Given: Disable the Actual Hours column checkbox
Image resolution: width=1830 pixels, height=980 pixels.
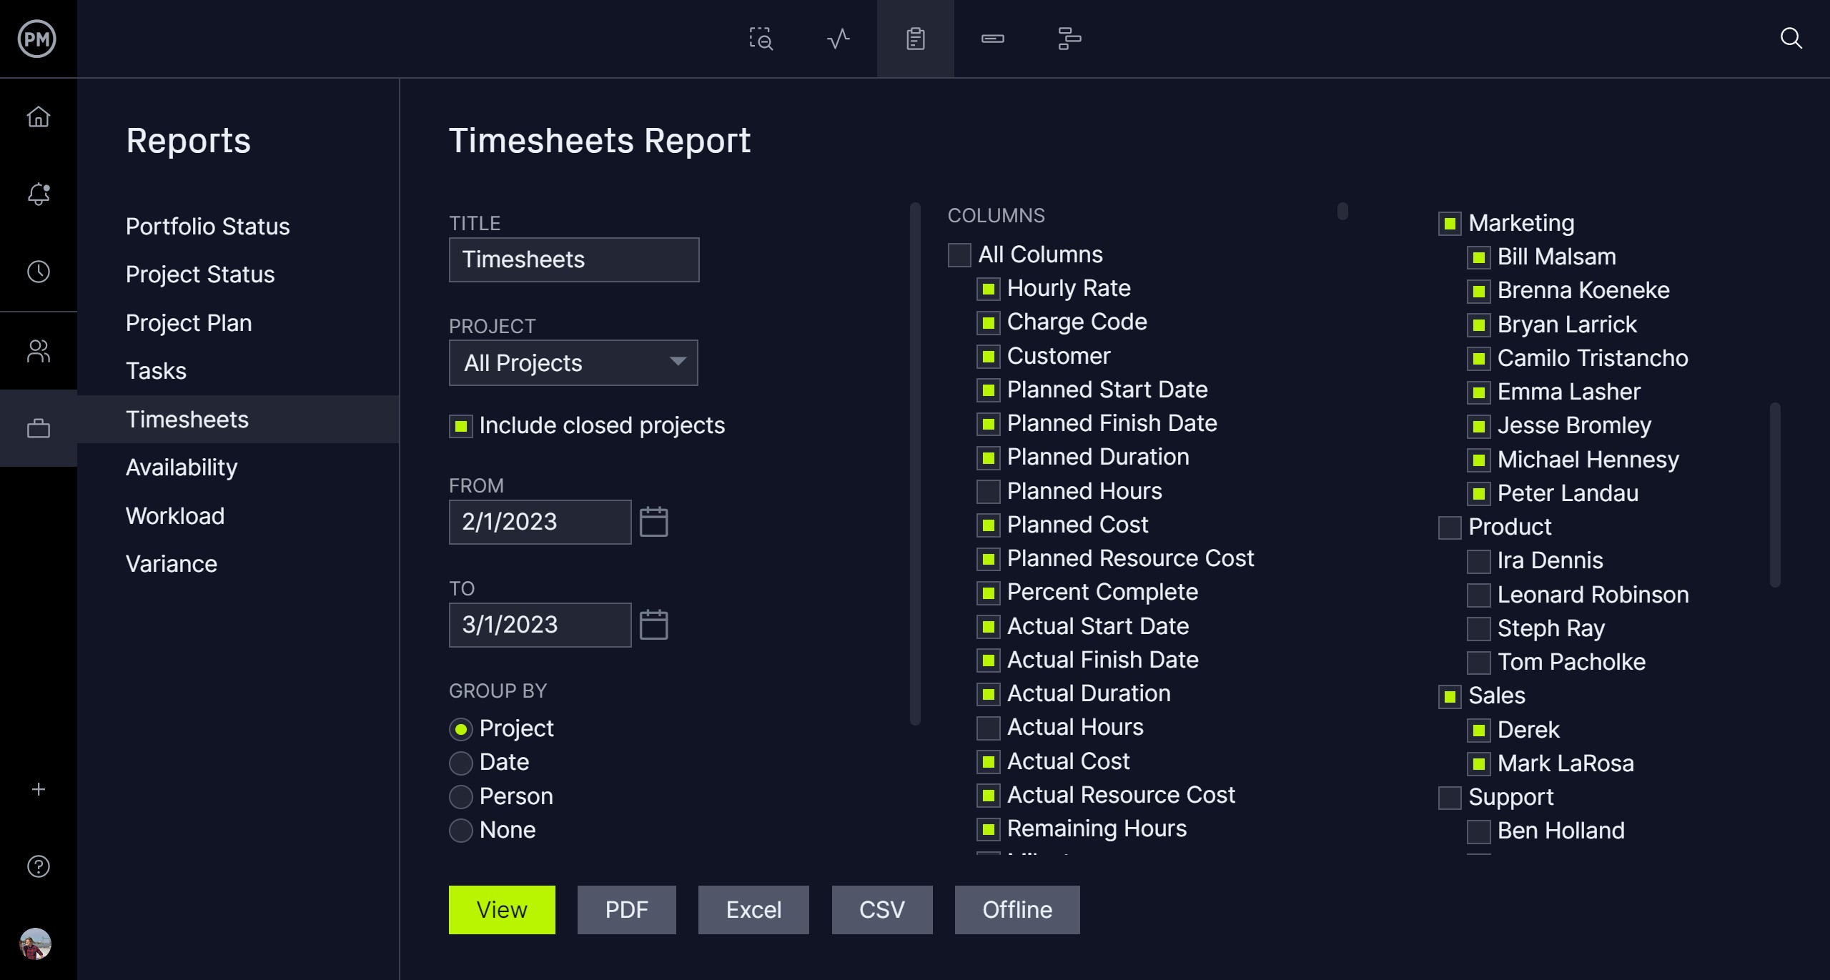Looking at the screenshot, I should pos(988,727).
